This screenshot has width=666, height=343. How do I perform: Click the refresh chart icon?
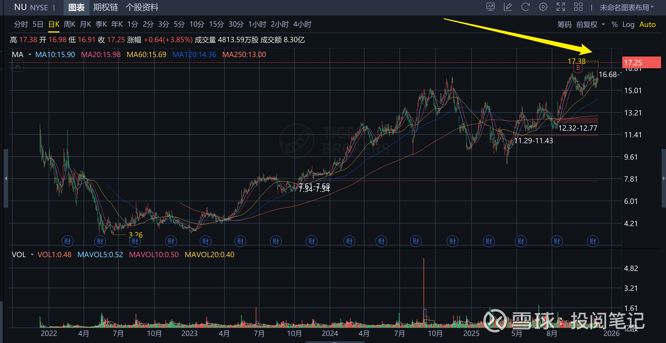(525, 7)
